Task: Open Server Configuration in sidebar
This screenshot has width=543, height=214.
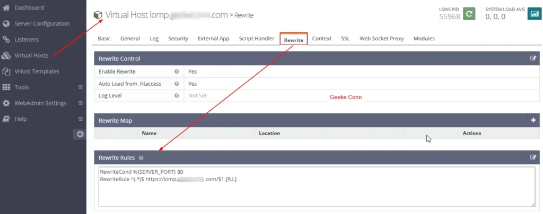Action: 42,23
